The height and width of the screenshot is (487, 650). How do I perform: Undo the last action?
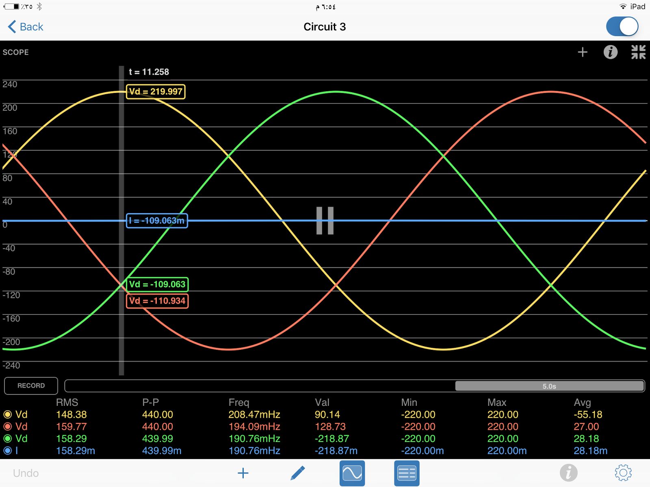26,473
